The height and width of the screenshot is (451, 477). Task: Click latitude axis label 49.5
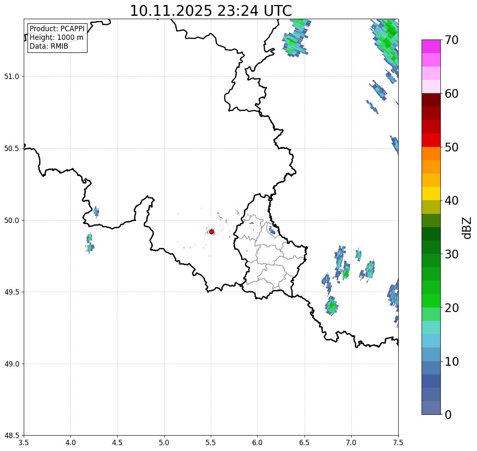point(12,292)
